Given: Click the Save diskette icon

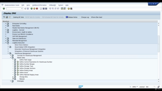Looking at the screenshot, I should (x=28, y=9).
